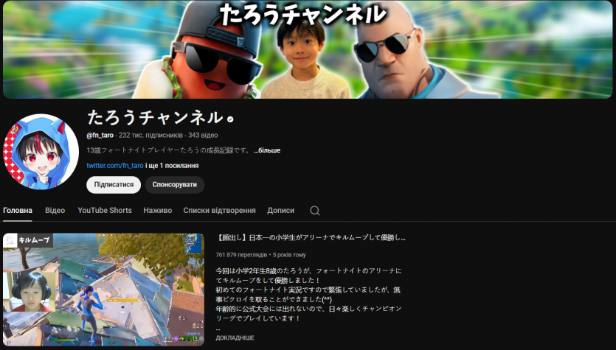Click the @fn_taro channel handle

[x=100, y=136]
